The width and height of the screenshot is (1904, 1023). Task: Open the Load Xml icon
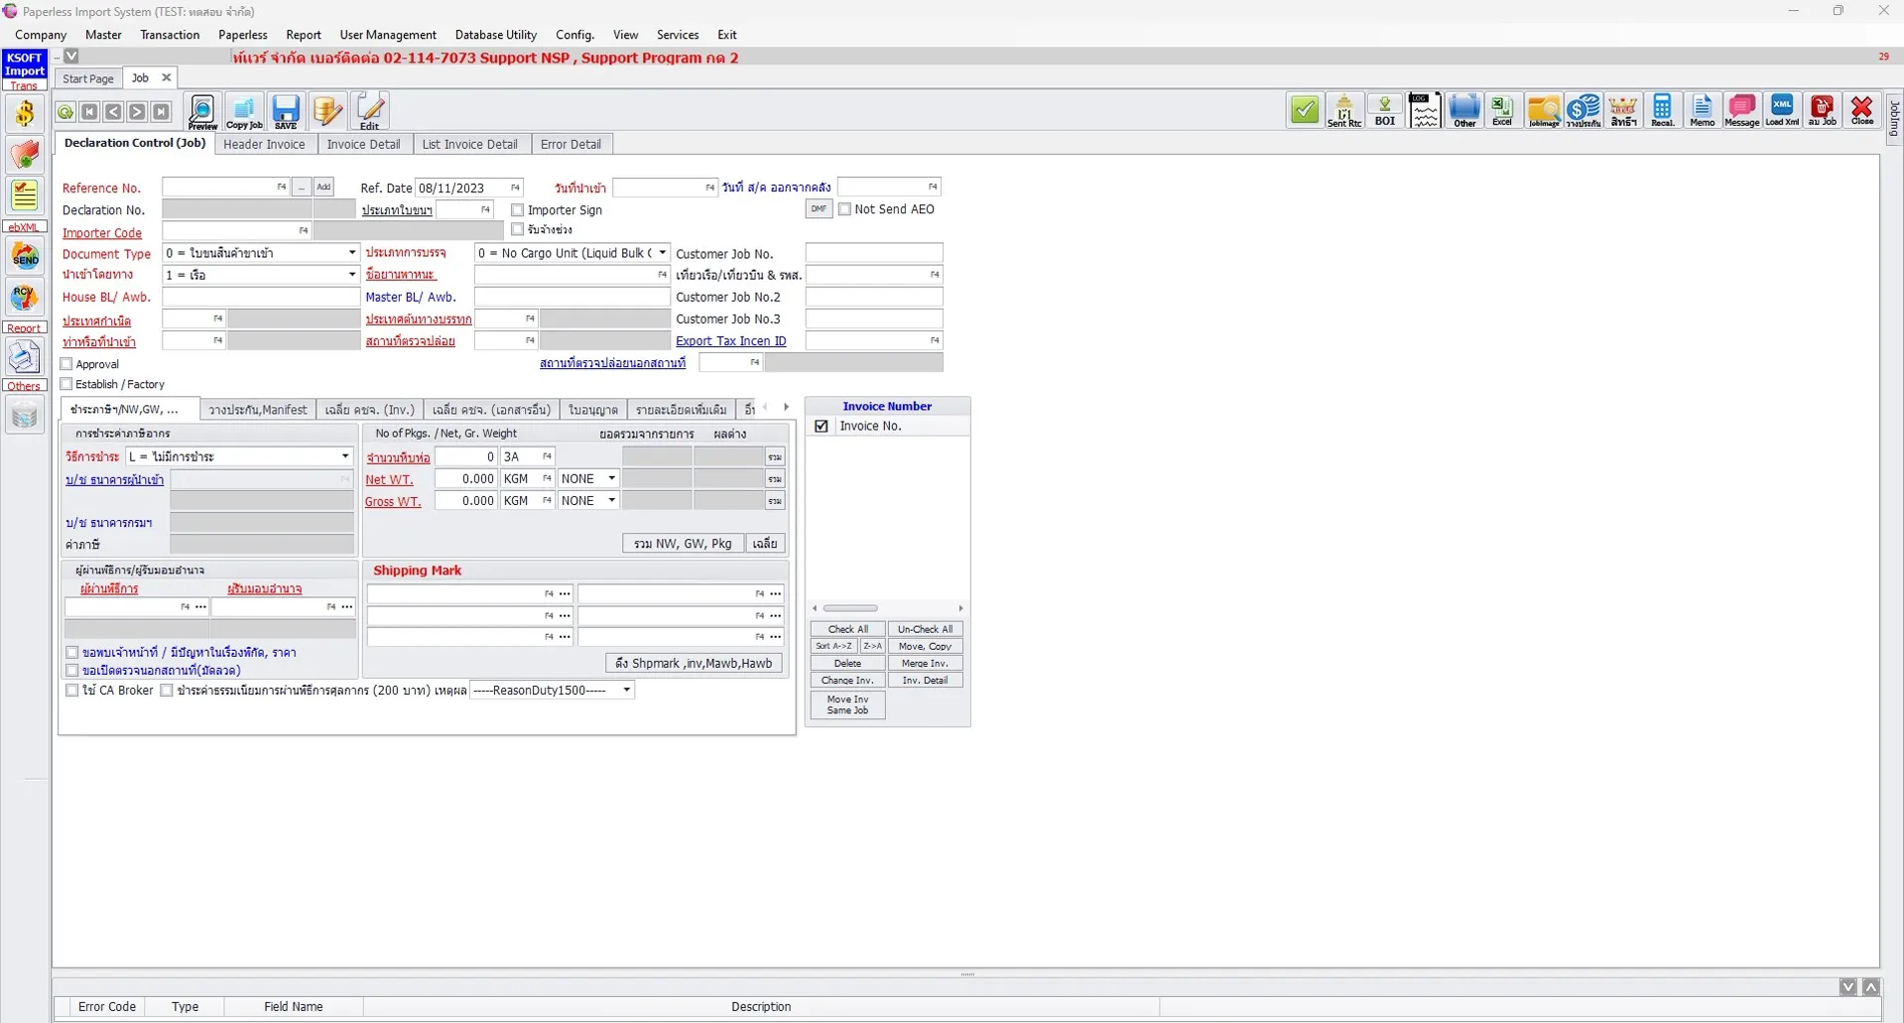click(1781, 111)
